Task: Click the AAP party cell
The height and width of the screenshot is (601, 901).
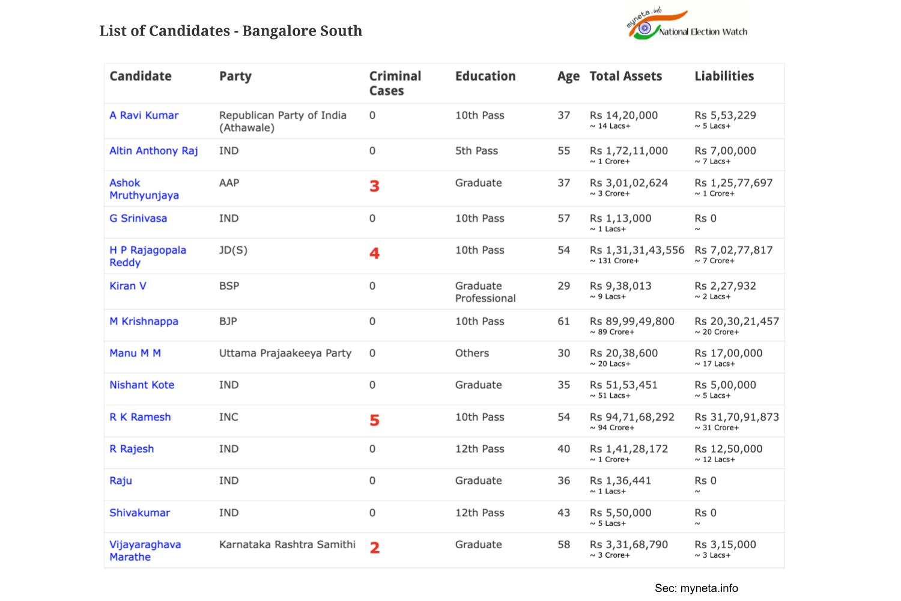Action: [x=229, y=183]
